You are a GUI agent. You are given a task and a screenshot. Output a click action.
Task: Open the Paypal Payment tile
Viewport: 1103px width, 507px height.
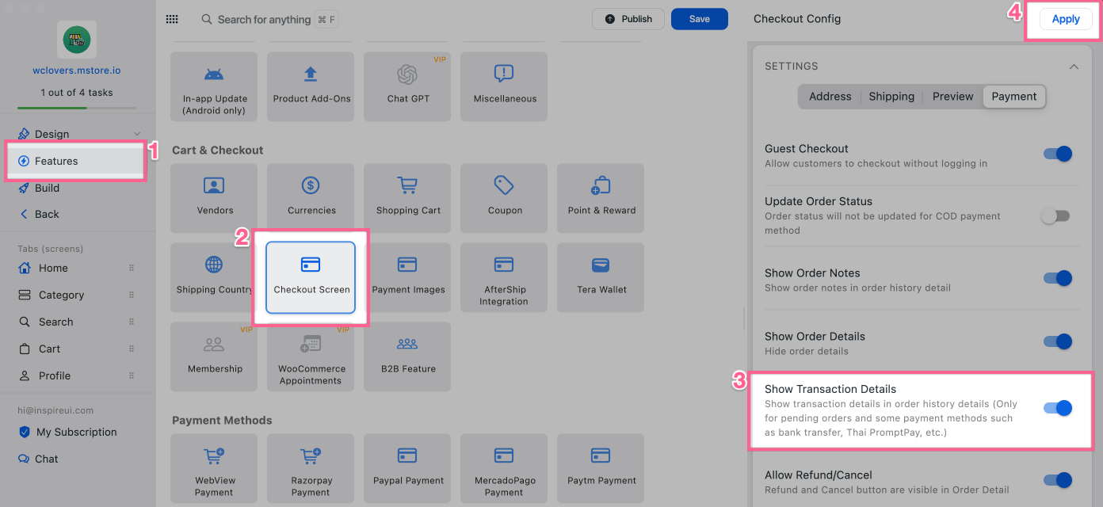pyautogui.click(x=407, y=467)
